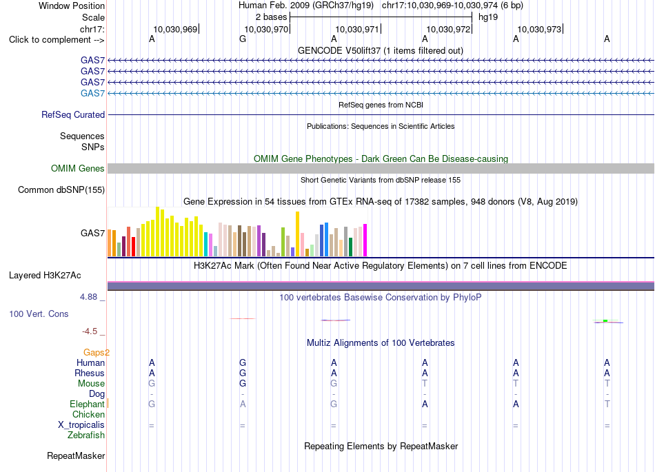This screenshot has width=655, height=472.
Task: Click the X_tropicalis alignment row label
Action: click(x=81, y=425)
